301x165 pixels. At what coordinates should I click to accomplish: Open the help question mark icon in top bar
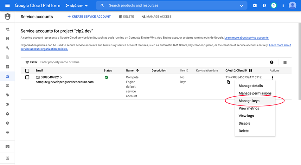click(264, 5)
